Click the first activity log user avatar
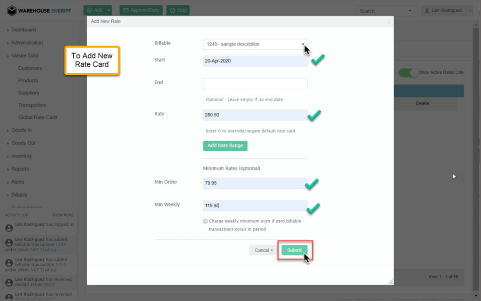Viewport: 481px width, 301px height. (8, 228)
